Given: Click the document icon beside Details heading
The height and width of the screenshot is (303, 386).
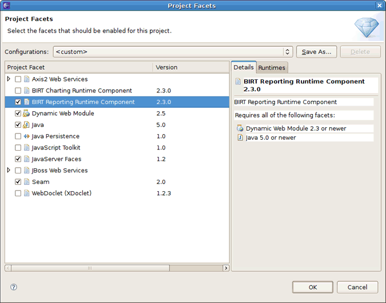Looking at the screenshot, I should coord(238,82).
